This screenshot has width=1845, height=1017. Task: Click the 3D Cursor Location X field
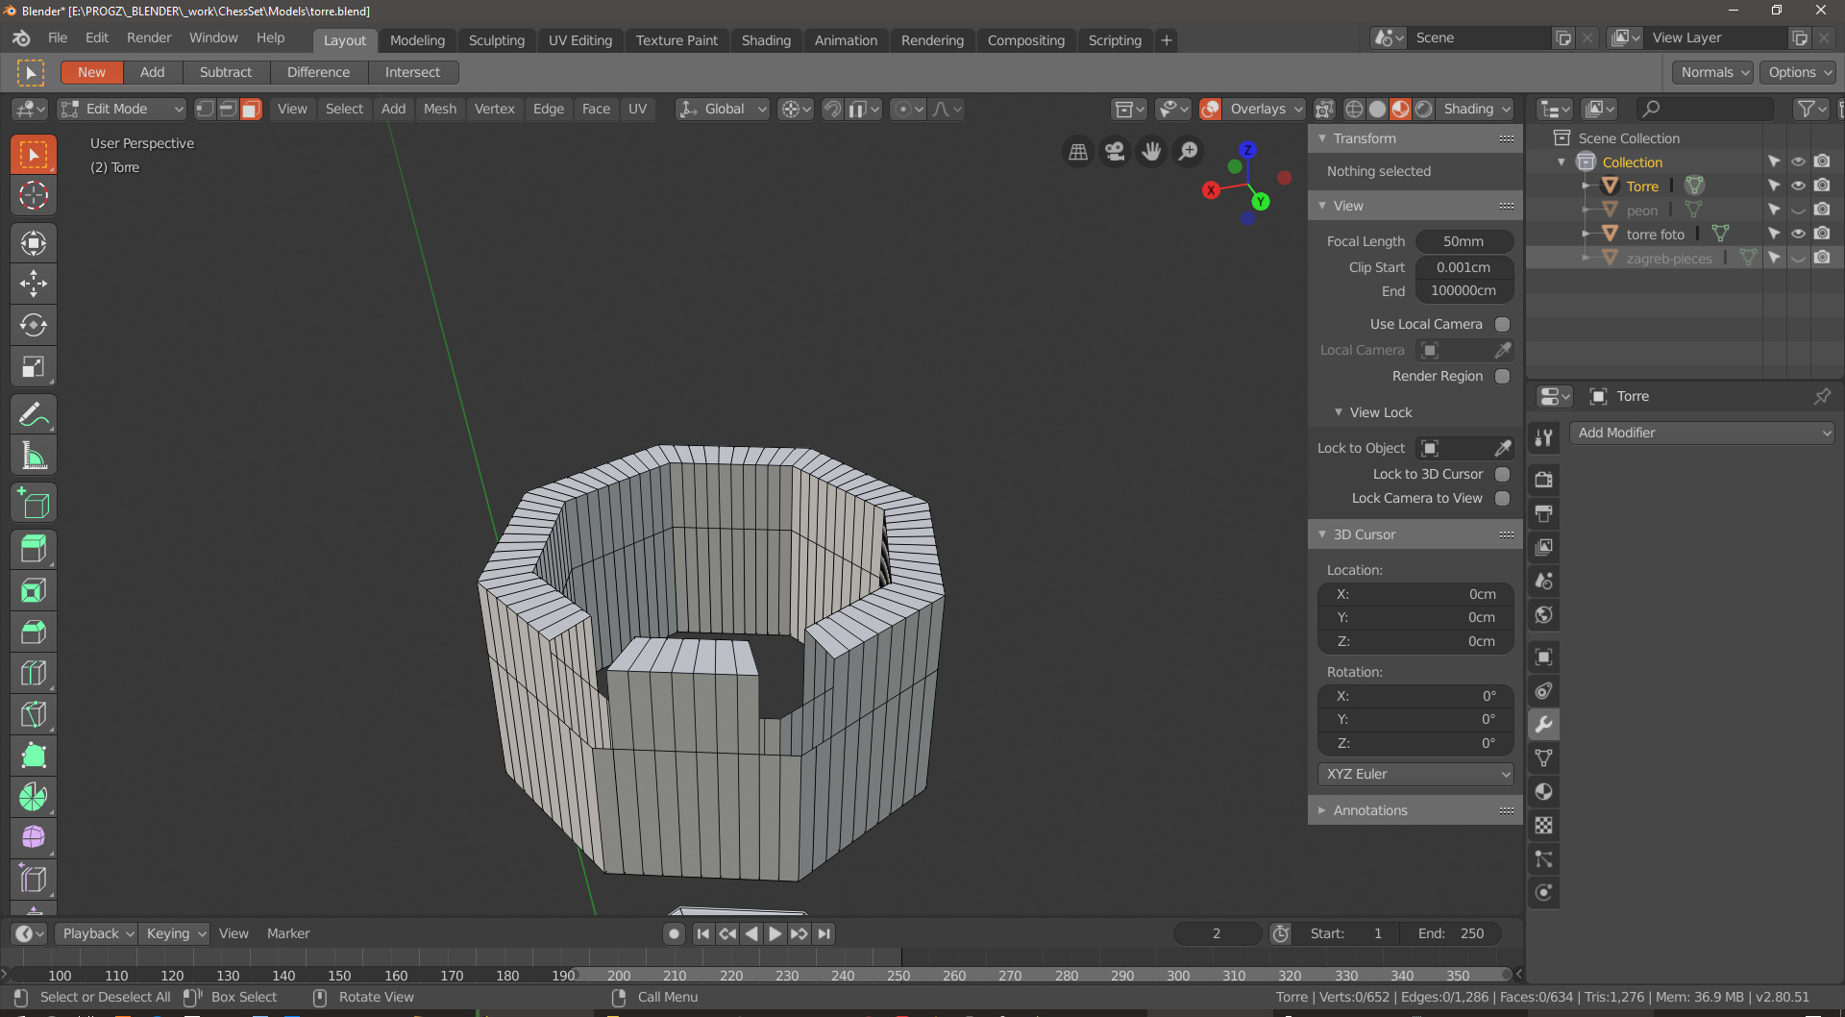(x=1415, y=594)
